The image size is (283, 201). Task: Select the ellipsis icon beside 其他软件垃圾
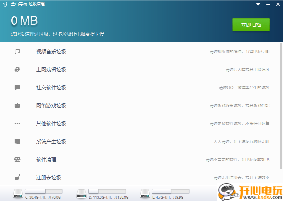click(17, 123)
